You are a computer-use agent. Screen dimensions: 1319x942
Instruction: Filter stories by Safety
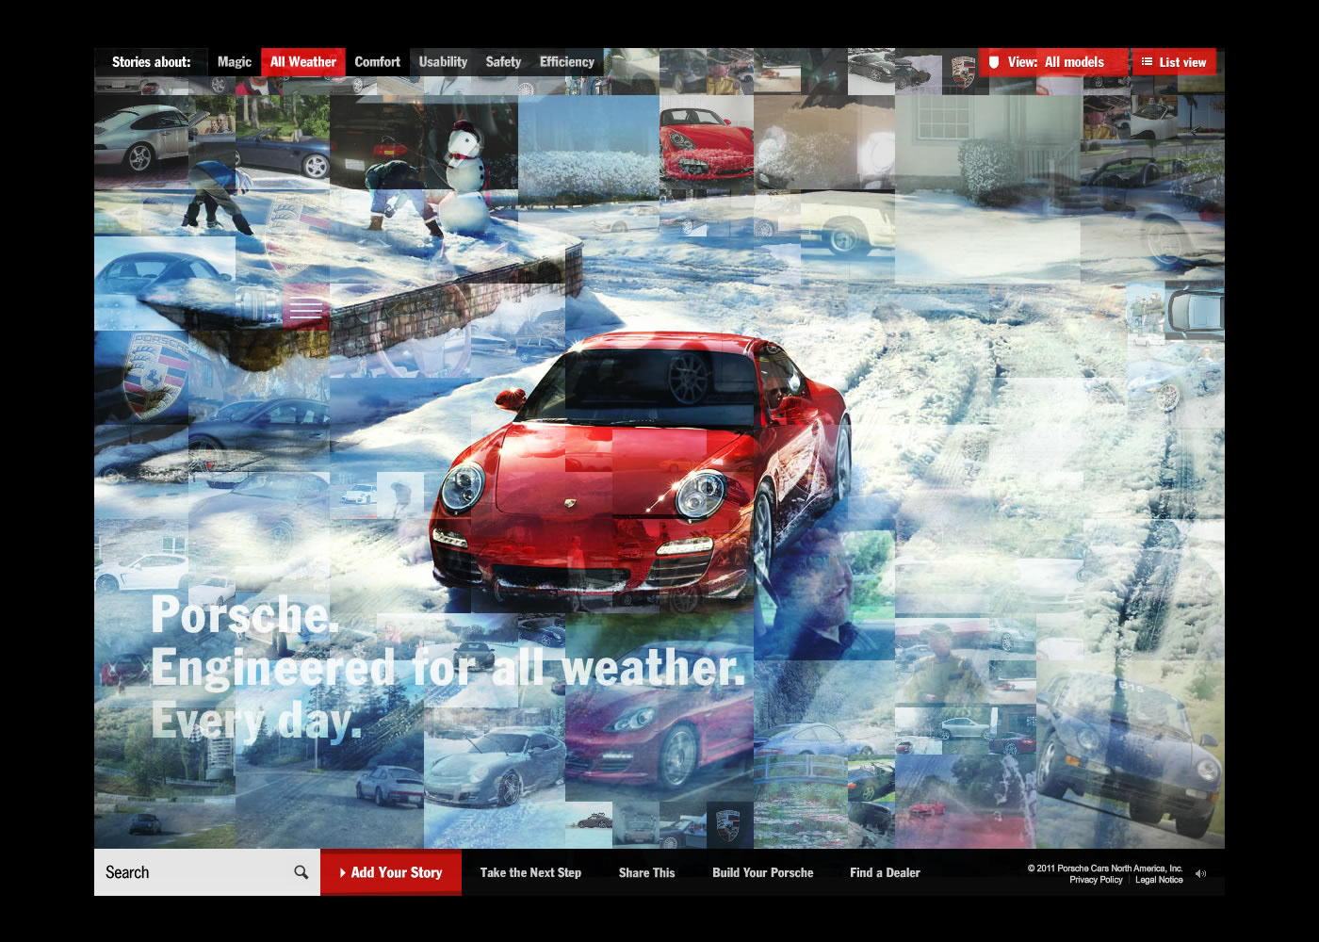[503, 62]
